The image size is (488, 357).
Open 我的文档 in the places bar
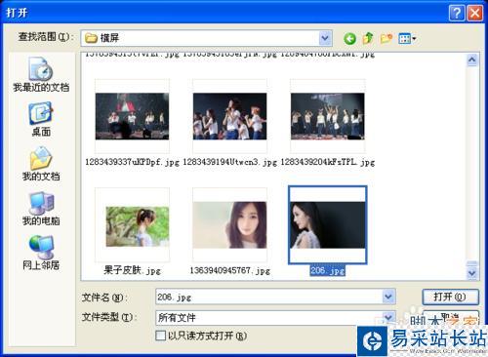41,164
